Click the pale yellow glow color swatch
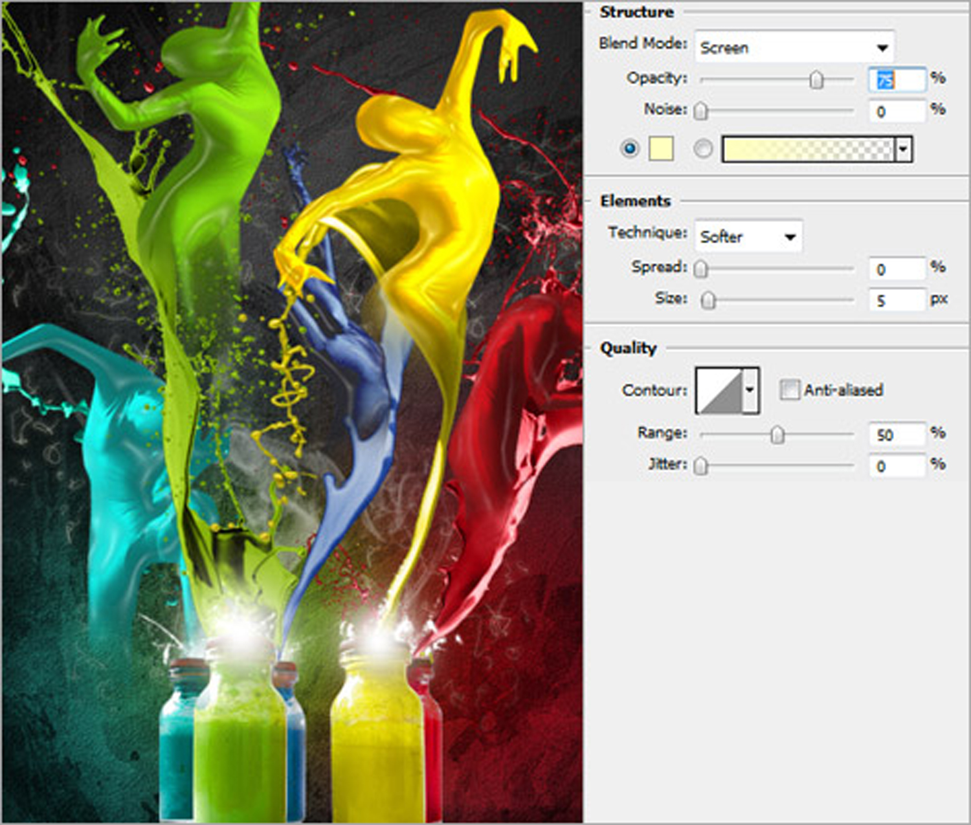 click(x=661, y=149)
